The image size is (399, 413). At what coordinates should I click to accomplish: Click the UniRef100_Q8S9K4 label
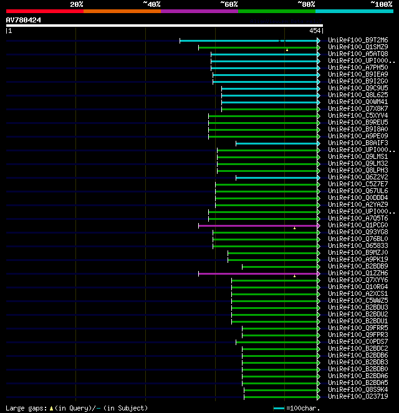[358, 389]
